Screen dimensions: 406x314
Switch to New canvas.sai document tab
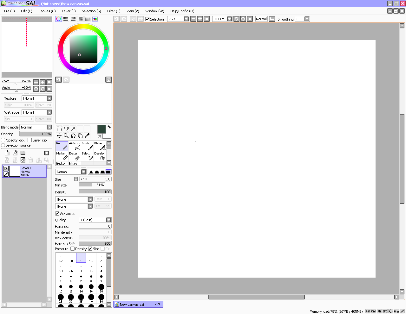click(x=138, y=304)
